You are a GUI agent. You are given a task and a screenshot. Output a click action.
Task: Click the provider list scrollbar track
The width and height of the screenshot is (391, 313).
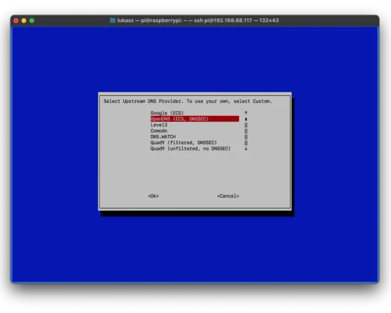pyautogui.click(x=246, y=134)
